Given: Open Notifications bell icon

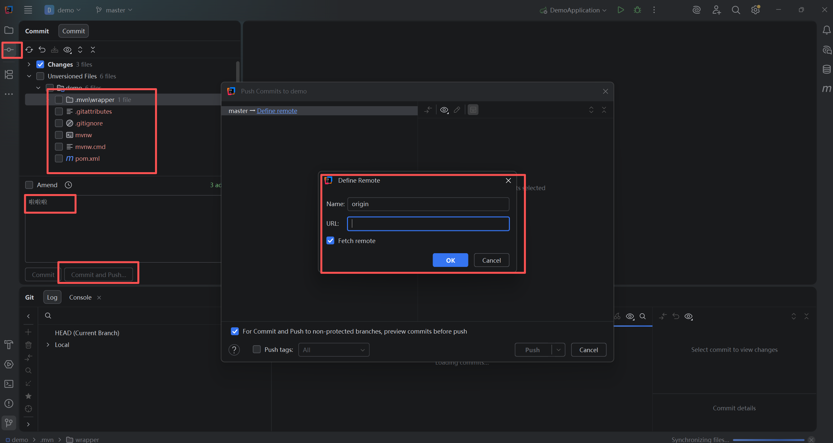Looking at the screenshot, I should (x=826, y=30).
